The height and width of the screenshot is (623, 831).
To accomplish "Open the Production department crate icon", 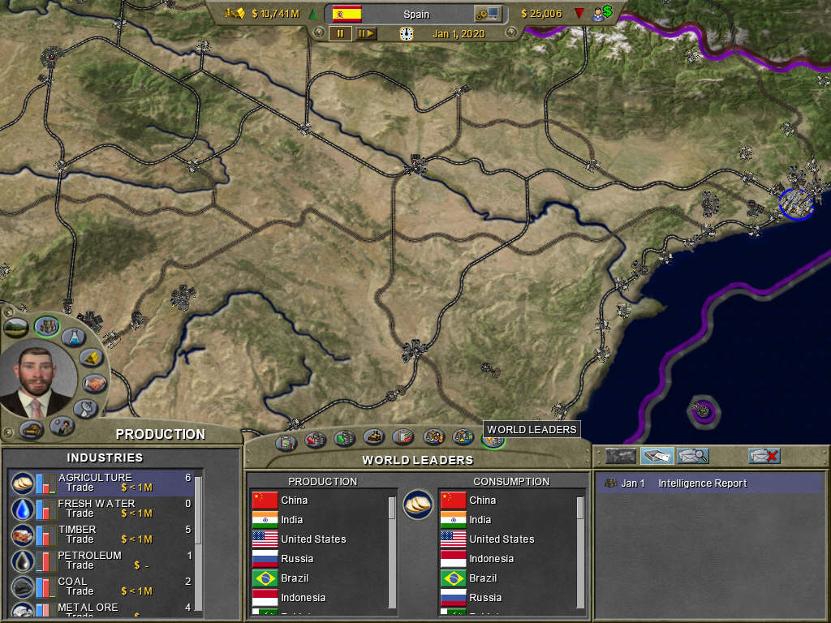I will [46, 326].
